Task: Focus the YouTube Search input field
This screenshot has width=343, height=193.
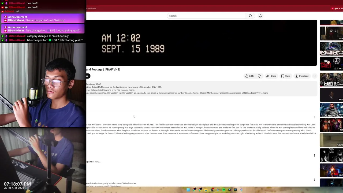Action: [206, 16]
